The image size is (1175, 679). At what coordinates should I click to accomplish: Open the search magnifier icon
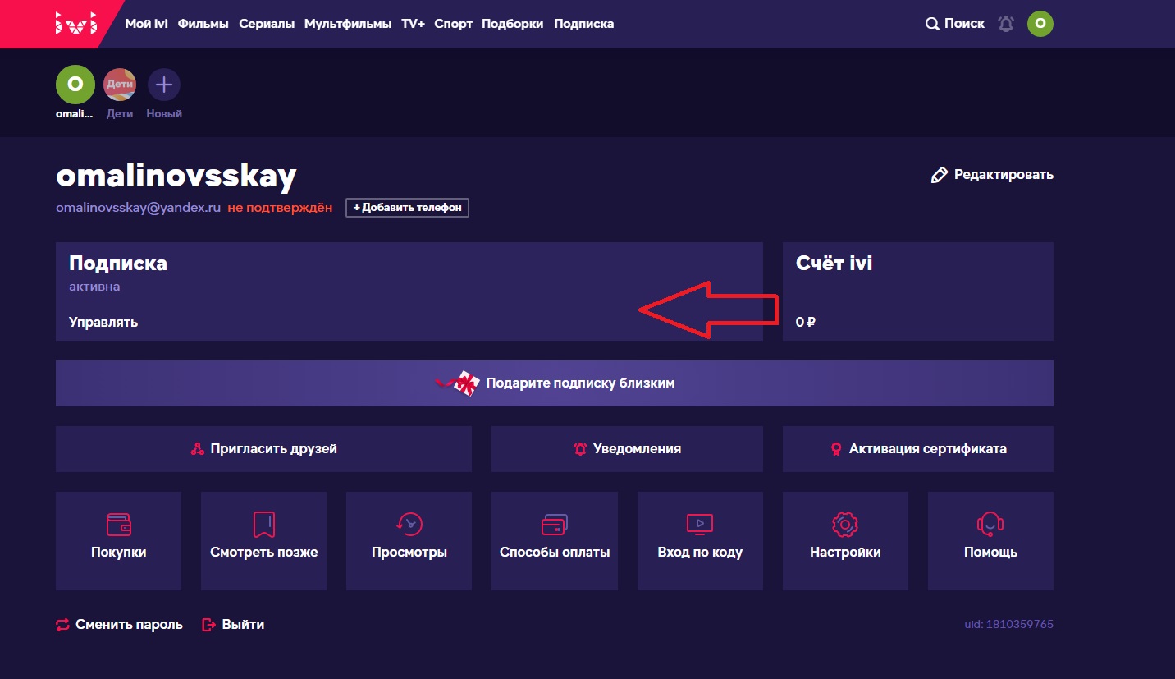coord(932,24)
